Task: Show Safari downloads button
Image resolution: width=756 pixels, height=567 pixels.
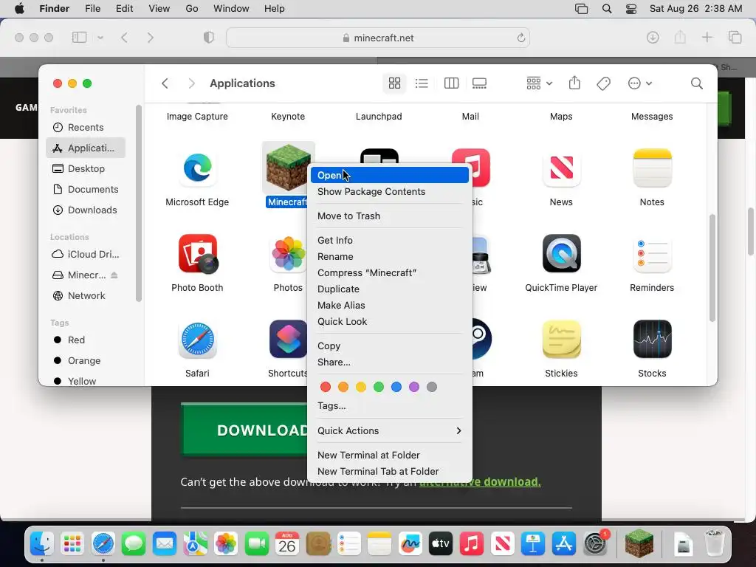Action: pyautogui.click(x=653, y=37)
